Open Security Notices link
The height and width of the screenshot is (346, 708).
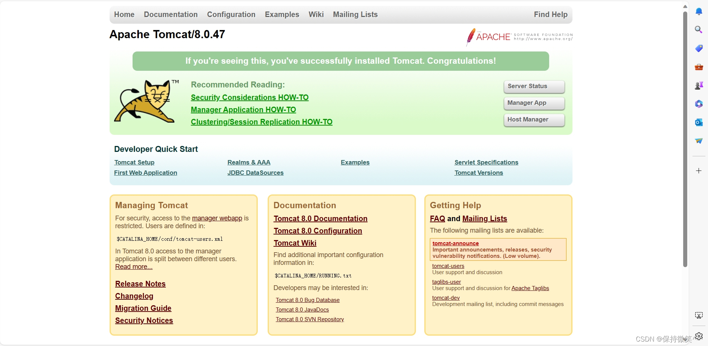144,320
